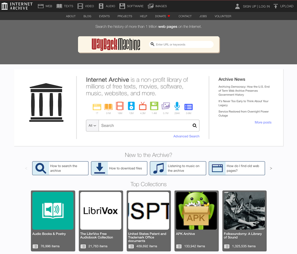Click the main search magnifier button
Viewport: 297px width, 254px height.
point(194,126)
